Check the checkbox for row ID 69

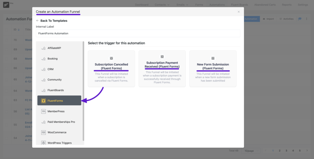pos(6,49)
